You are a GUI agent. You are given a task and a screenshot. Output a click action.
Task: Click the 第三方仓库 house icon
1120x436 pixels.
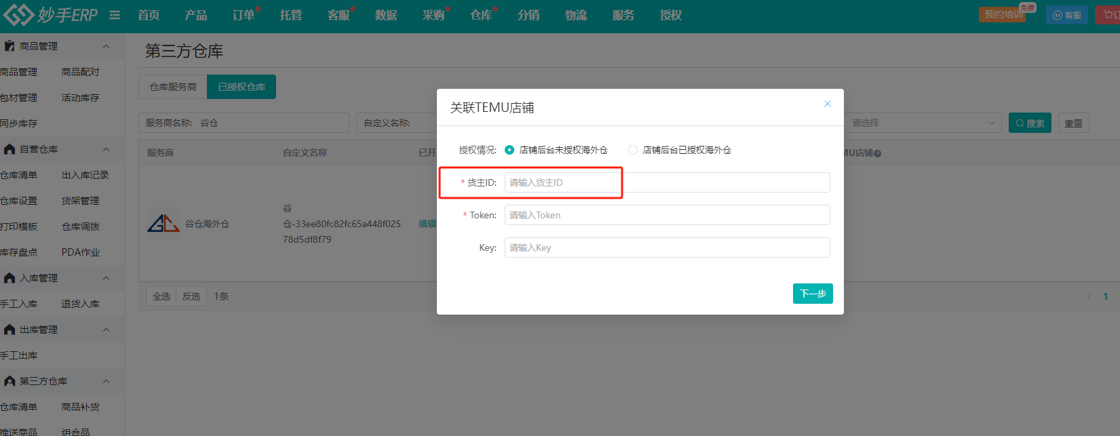pos(9,381)
